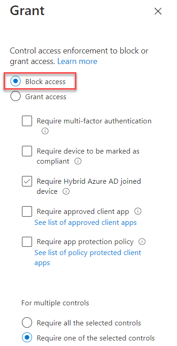The width and height of the screenshot is (177, 346).
Task: Open the Learn more link
Action: tap(77, 61)
